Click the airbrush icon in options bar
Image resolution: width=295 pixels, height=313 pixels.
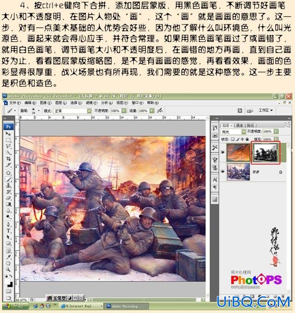160,110
